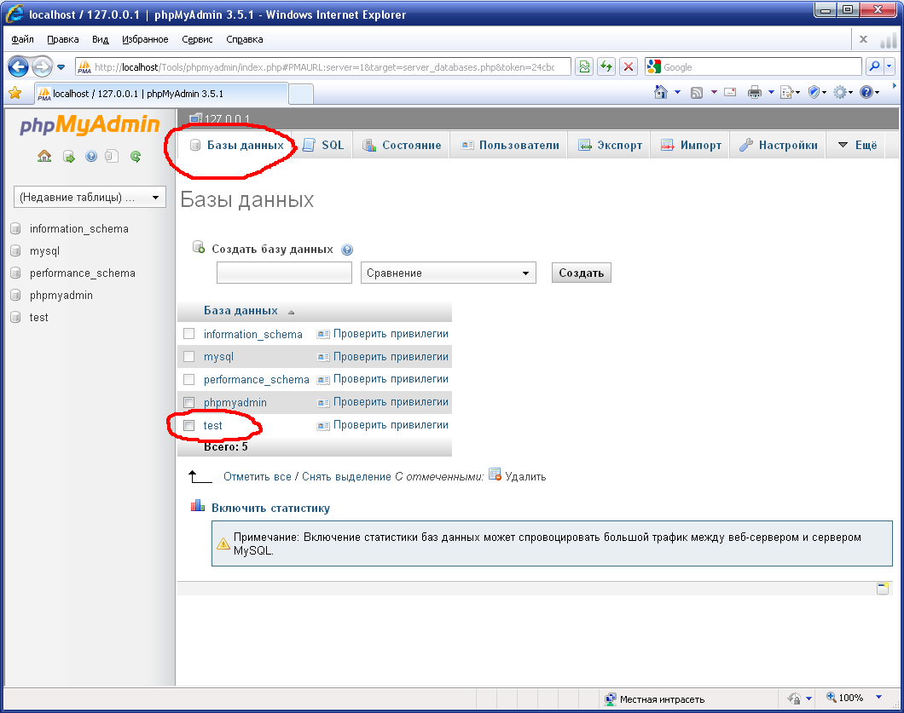This screenshot has height=713, width=904.
Task: Click the Снять выделение link
Action: coord(346,476)
